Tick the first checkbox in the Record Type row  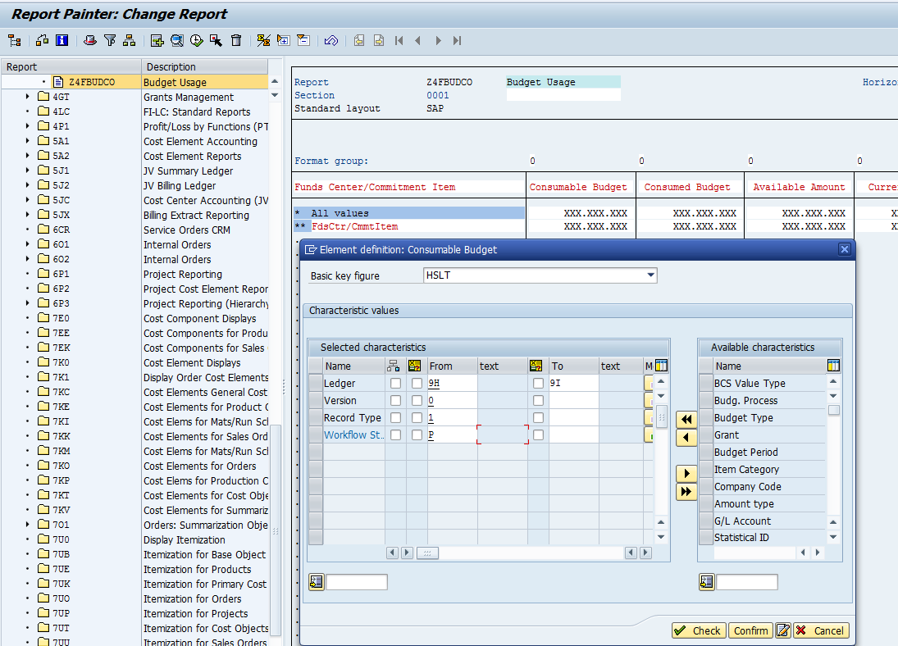396,418
